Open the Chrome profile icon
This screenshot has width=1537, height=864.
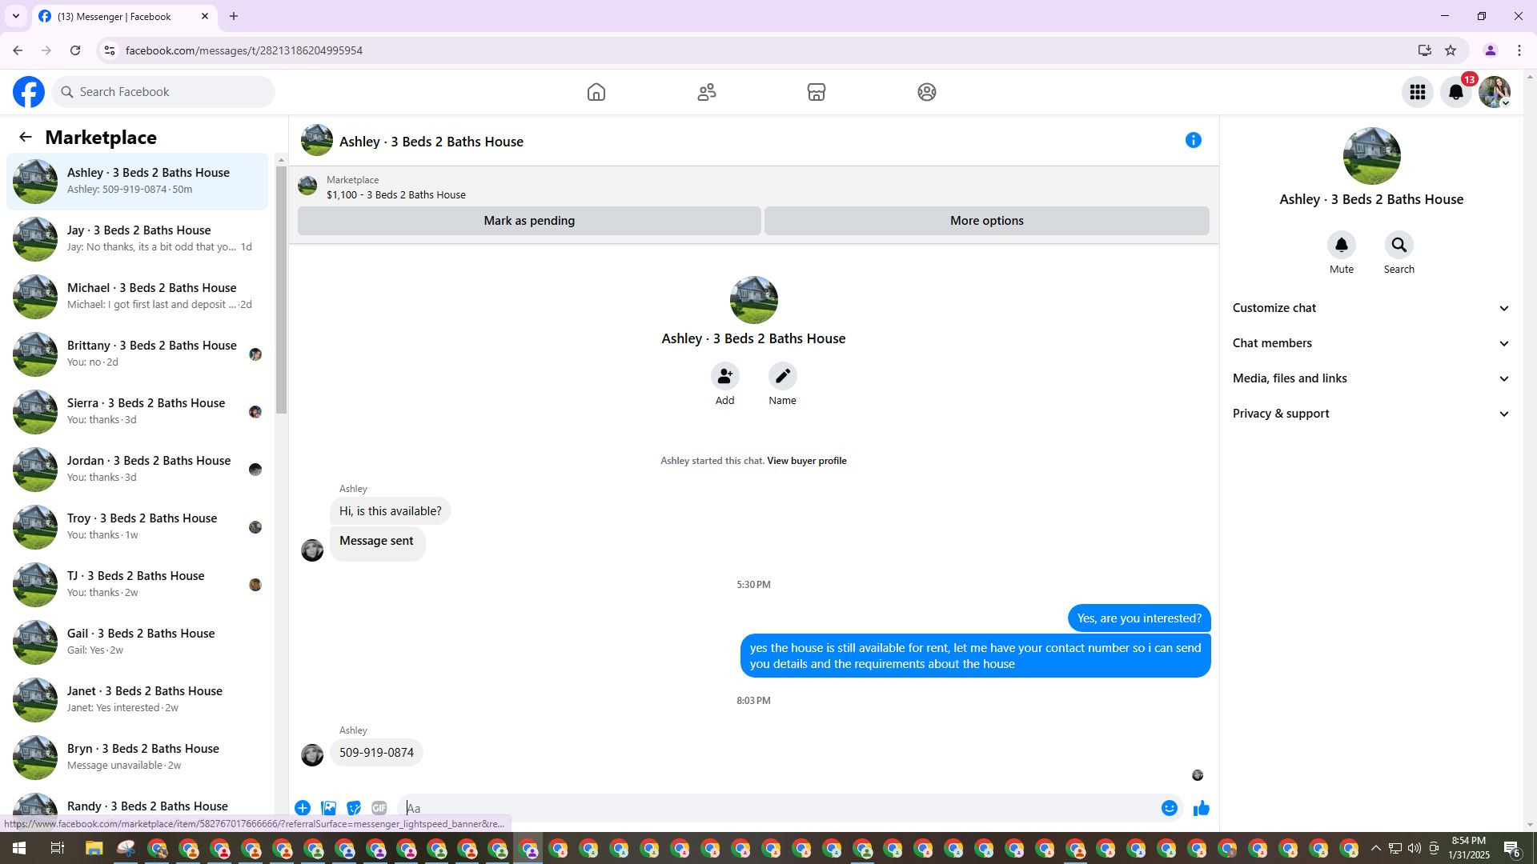point(1490,50)
